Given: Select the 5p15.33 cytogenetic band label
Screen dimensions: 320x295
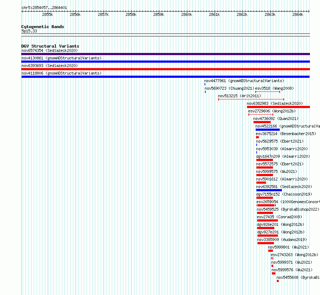Looking at the screenshot, I should (x=29, y=31).
